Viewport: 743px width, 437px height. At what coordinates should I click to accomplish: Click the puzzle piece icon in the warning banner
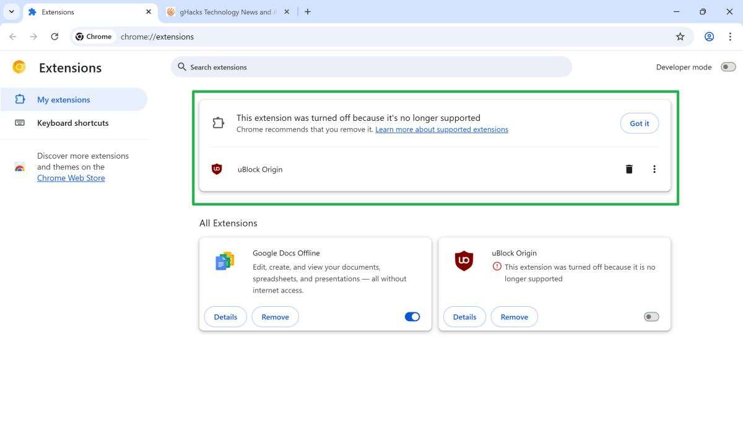pos(218,123)
